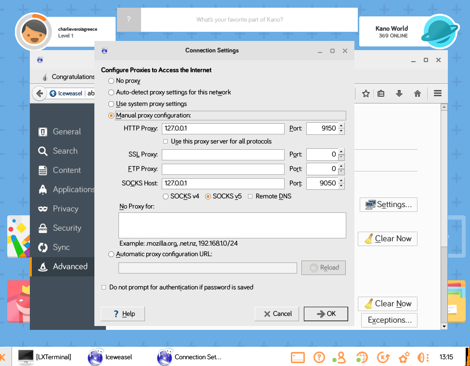The image size is (470, 366).
Task: Click the SOCKS port field 9050
Action: [323, 183]
